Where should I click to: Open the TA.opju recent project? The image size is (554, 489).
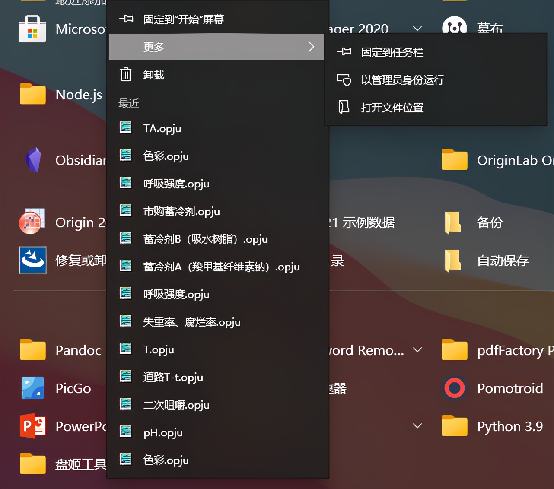tap(162, 128)
